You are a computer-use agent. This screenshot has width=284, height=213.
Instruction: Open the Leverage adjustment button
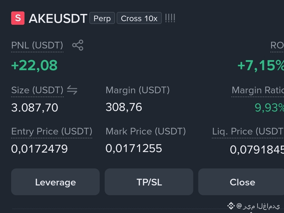point(55,182)
